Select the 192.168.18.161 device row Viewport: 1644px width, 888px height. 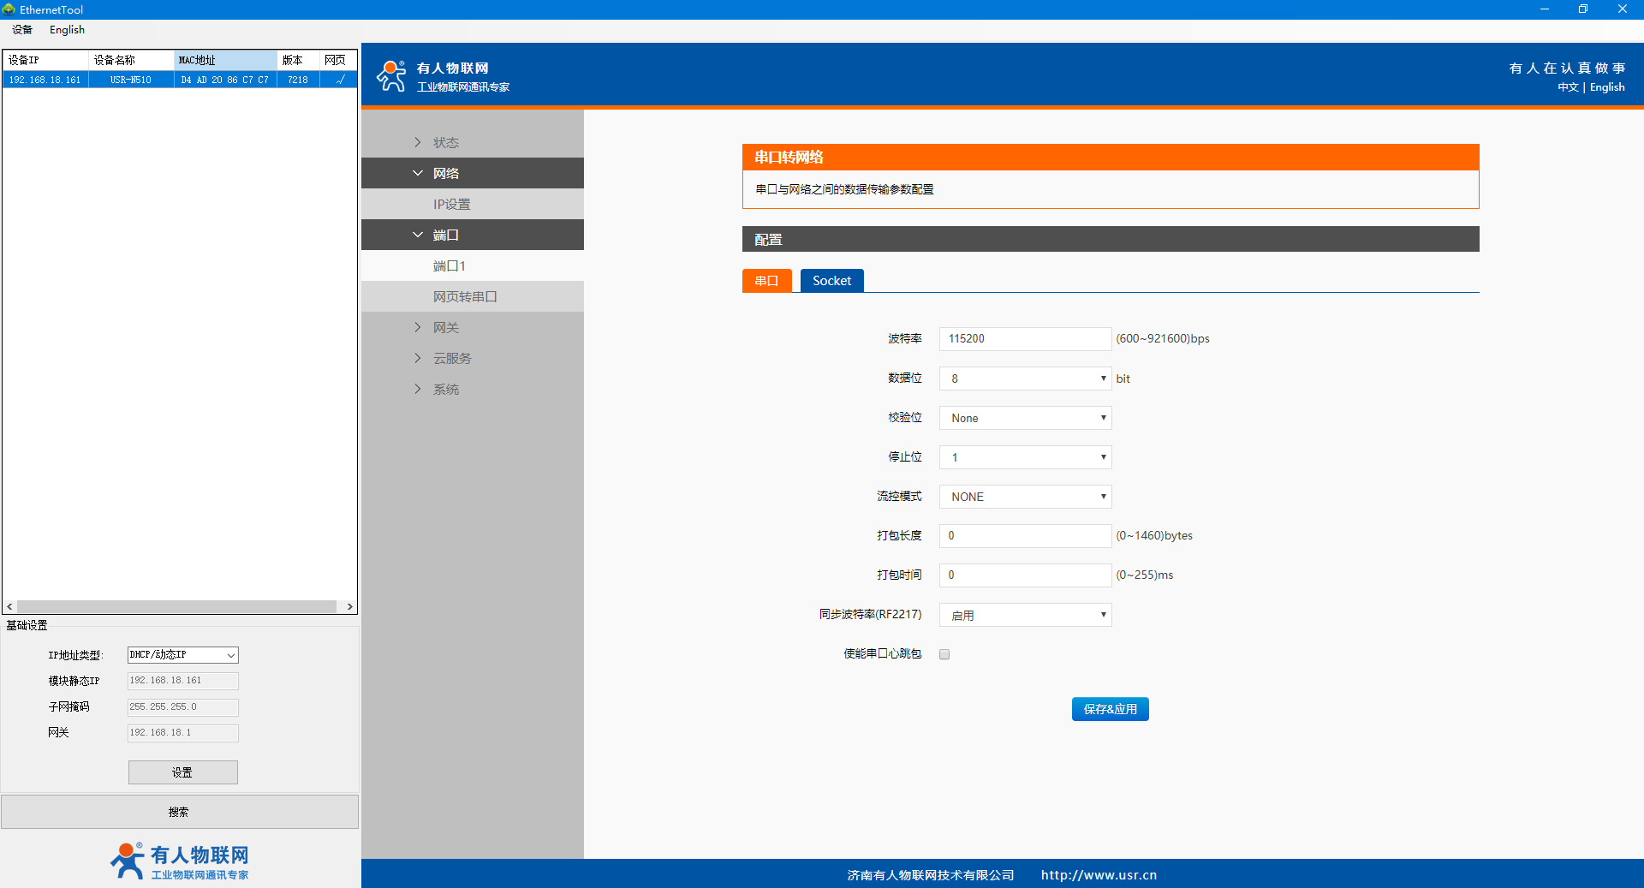tap(45, 80)
